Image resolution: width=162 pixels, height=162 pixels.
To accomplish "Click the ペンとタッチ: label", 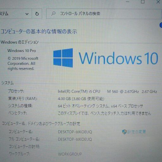I will coord(18,113).
